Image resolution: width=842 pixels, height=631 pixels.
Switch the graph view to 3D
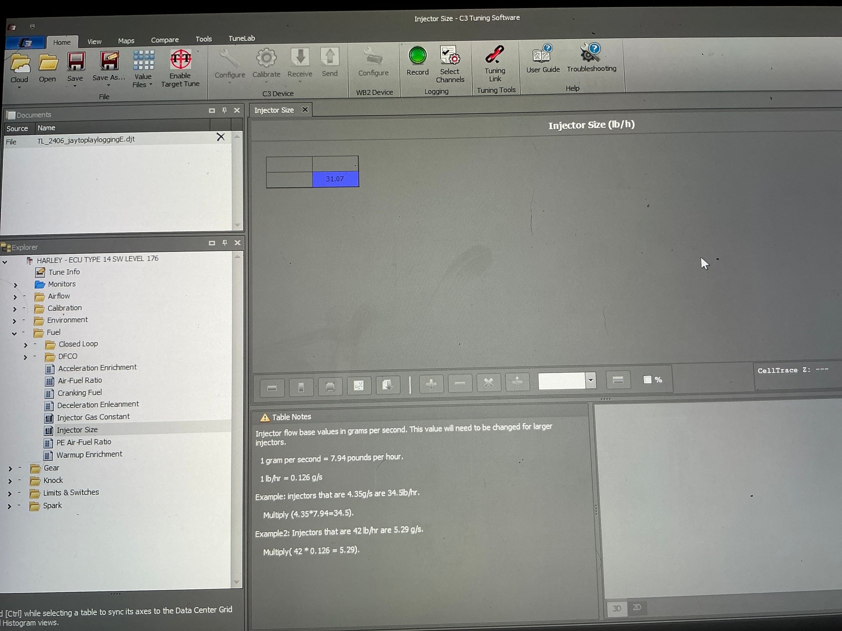pos(616,608)
